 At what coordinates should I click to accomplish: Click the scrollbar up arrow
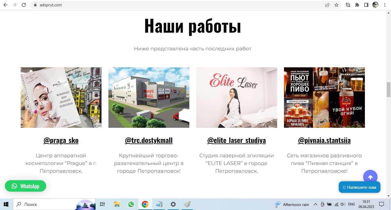tap(389, 12)
